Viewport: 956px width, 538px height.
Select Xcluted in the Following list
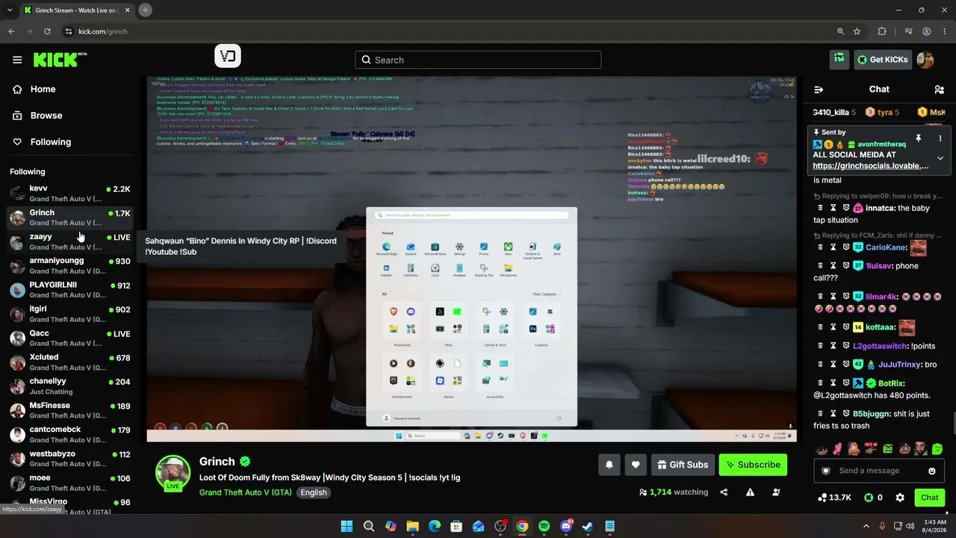(x=70, y=362)
